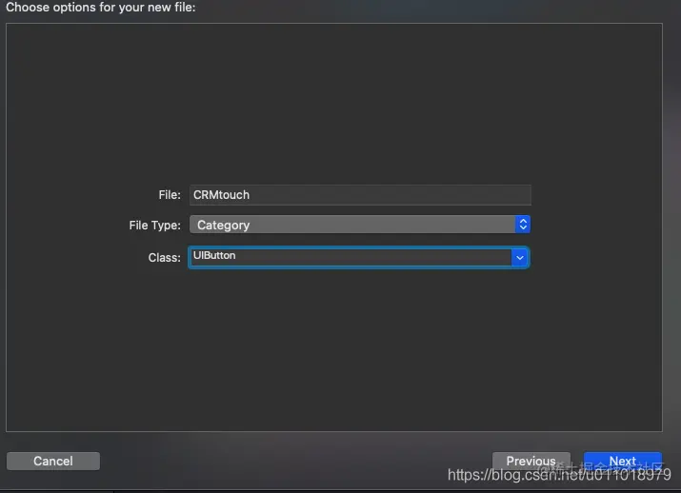
Task: Open the File Type Category popup menu
Action: click(360, 225)
